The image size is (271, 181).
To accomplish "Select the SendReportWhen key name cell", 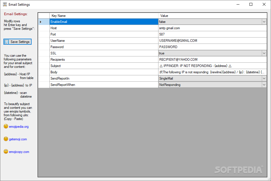I will pos(104,85).
